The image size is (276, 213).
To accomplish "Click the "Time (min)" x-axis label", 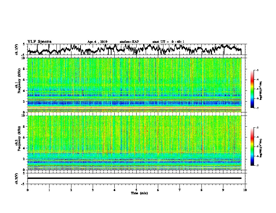I will (x=139, y=193).
